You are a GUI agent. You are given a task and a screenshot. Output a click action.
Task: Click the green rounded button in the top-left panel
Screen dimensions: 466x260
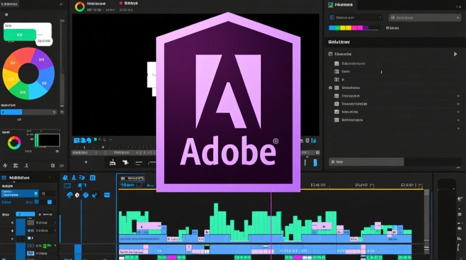tap(20, 35)
